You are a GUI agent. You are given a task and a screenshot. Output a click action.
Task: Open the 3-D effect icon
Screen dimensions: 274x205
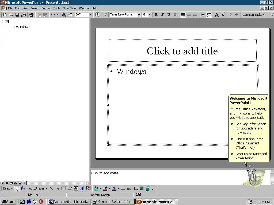pos(148,188)
